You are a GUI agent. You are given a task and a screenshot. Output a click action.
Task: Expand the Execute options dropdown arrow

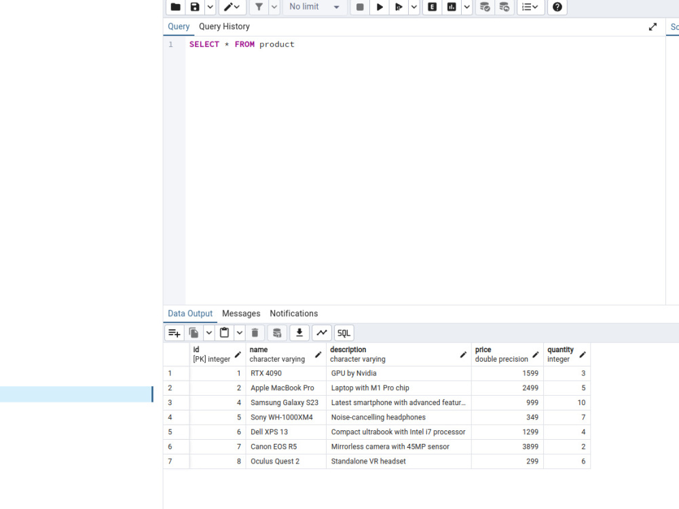pyautogui.click(x=414, y=7)
